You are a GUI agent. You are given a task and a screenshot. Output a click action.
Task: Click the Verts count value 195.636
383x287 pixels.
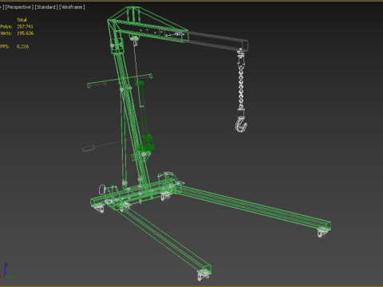(26, 33)
